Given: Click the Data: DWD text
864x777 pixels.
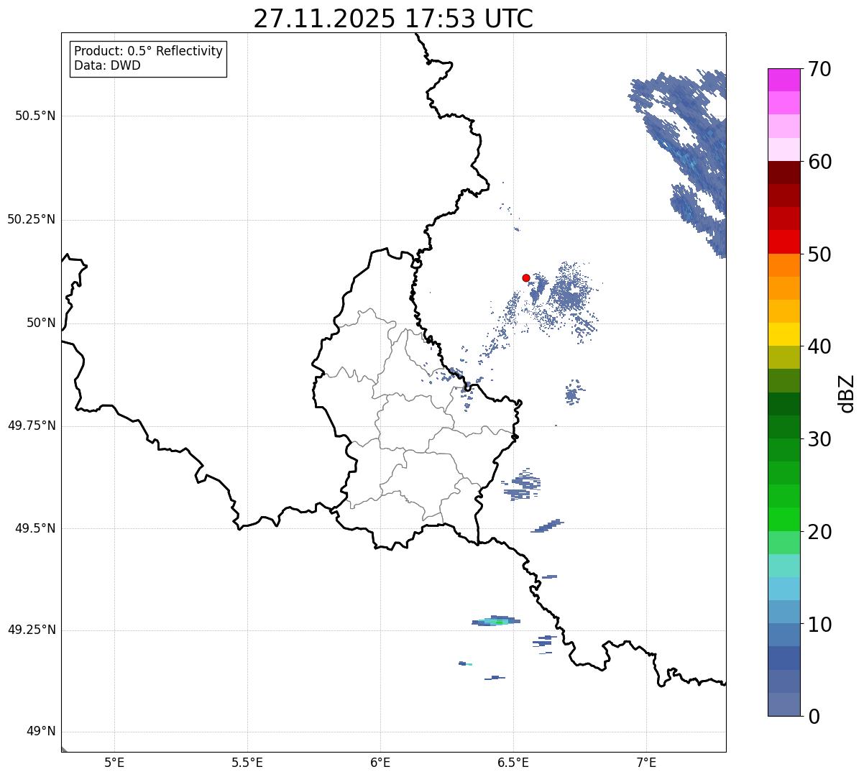Looking at the screenshot, I should point(108,65).
